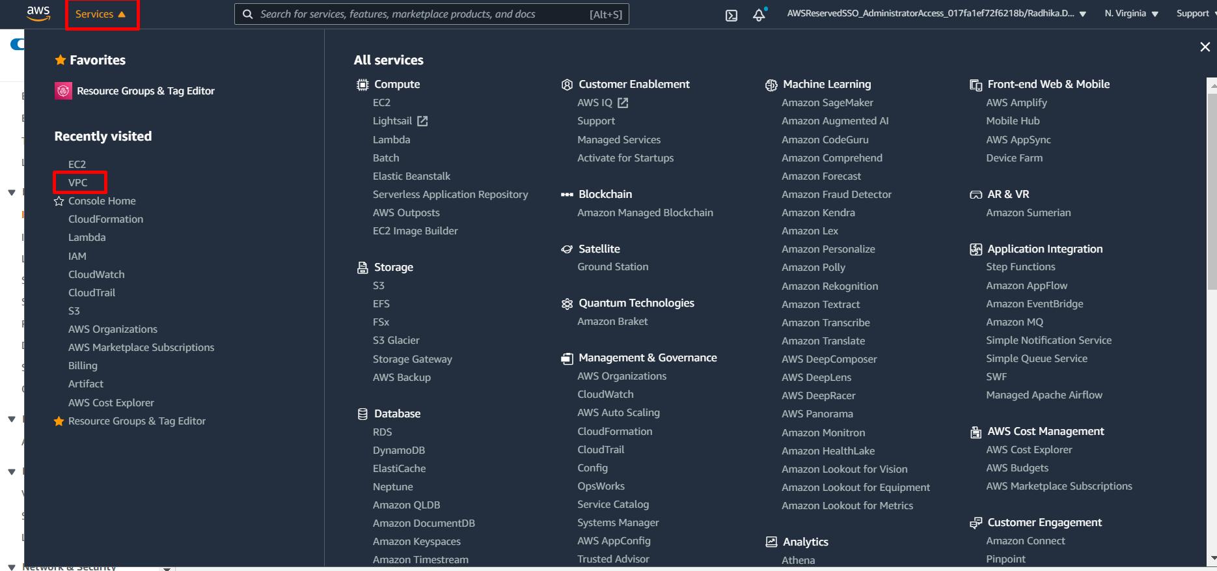Image resolution: width=1217 pixels, height=571 pixels.
Task: Open Amazon Connect service
Action: point(1025,541)
